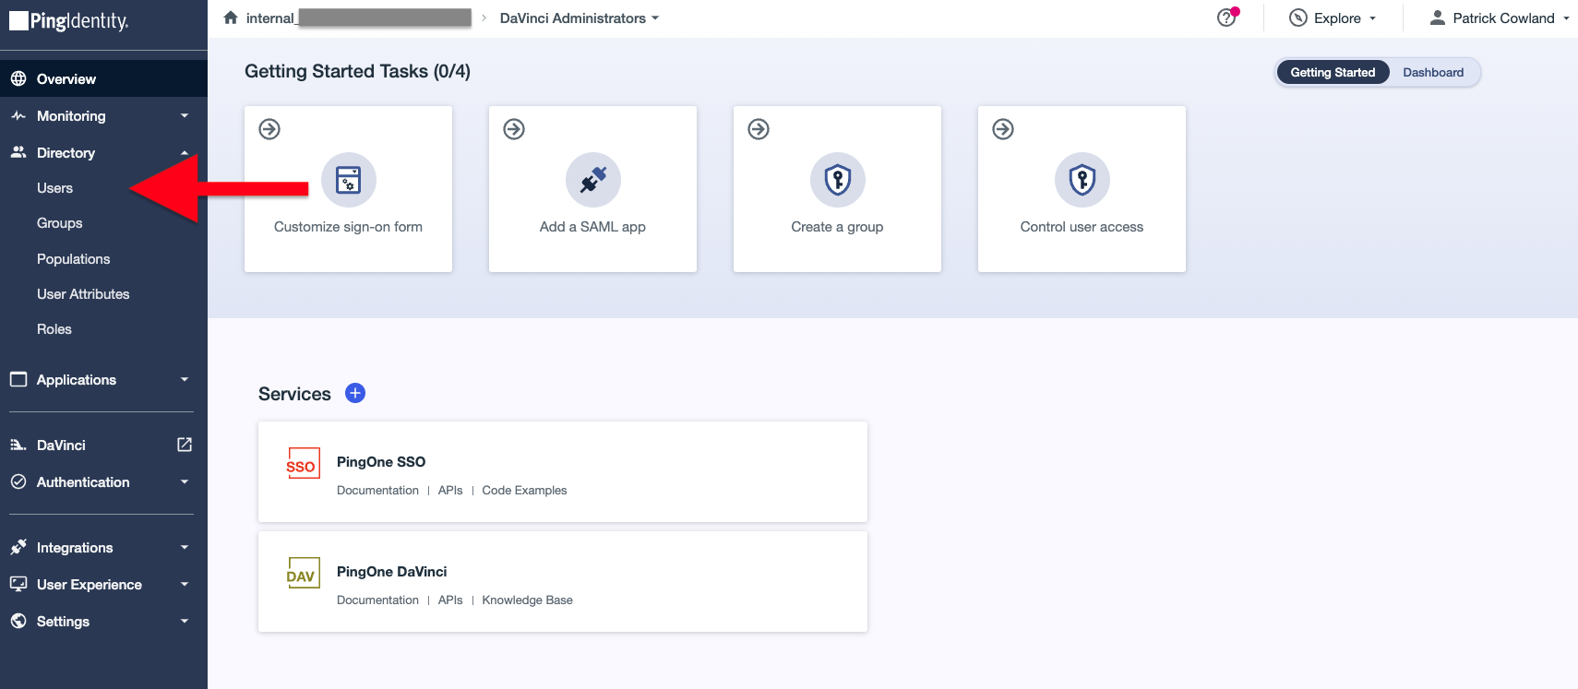Viewport: 1578px width, 689px height.
Task: Switch to Dashboard view
Action: pos(1433,72)
